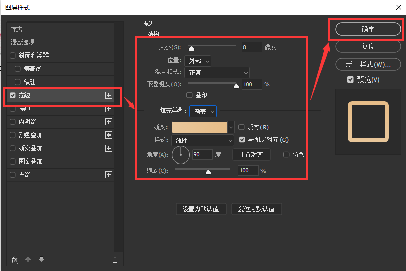Click the plus icon beside 内阴影
Image resolution: width=406 pixels, height=271 pixels.
pyautogui.click(x=109, y=122)
